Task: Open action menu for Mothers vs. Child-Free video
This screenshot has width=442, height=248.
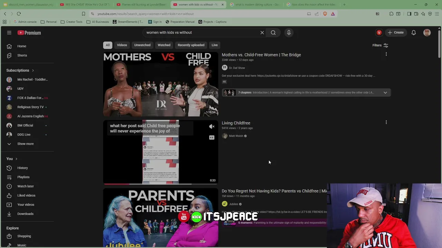Action: click(386, 54)
